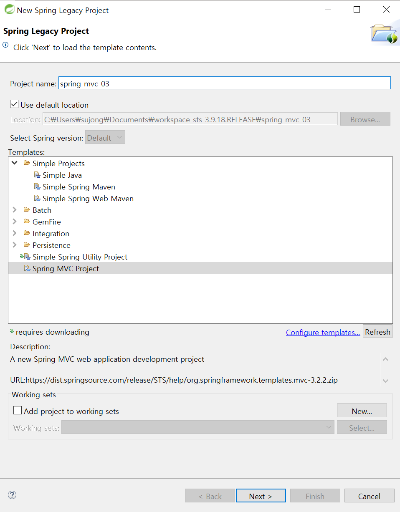Open the Select Spring version dropdown
The image size is (400, 512).
[105, 138]
